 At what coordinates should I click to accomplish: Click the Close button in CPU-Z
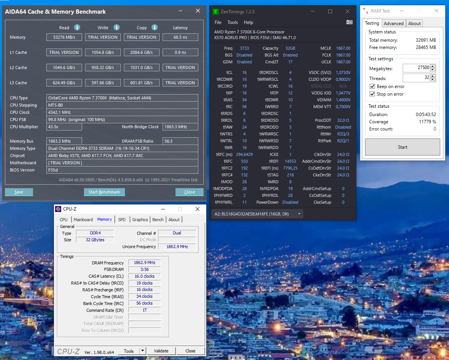(x=190, y=351)
